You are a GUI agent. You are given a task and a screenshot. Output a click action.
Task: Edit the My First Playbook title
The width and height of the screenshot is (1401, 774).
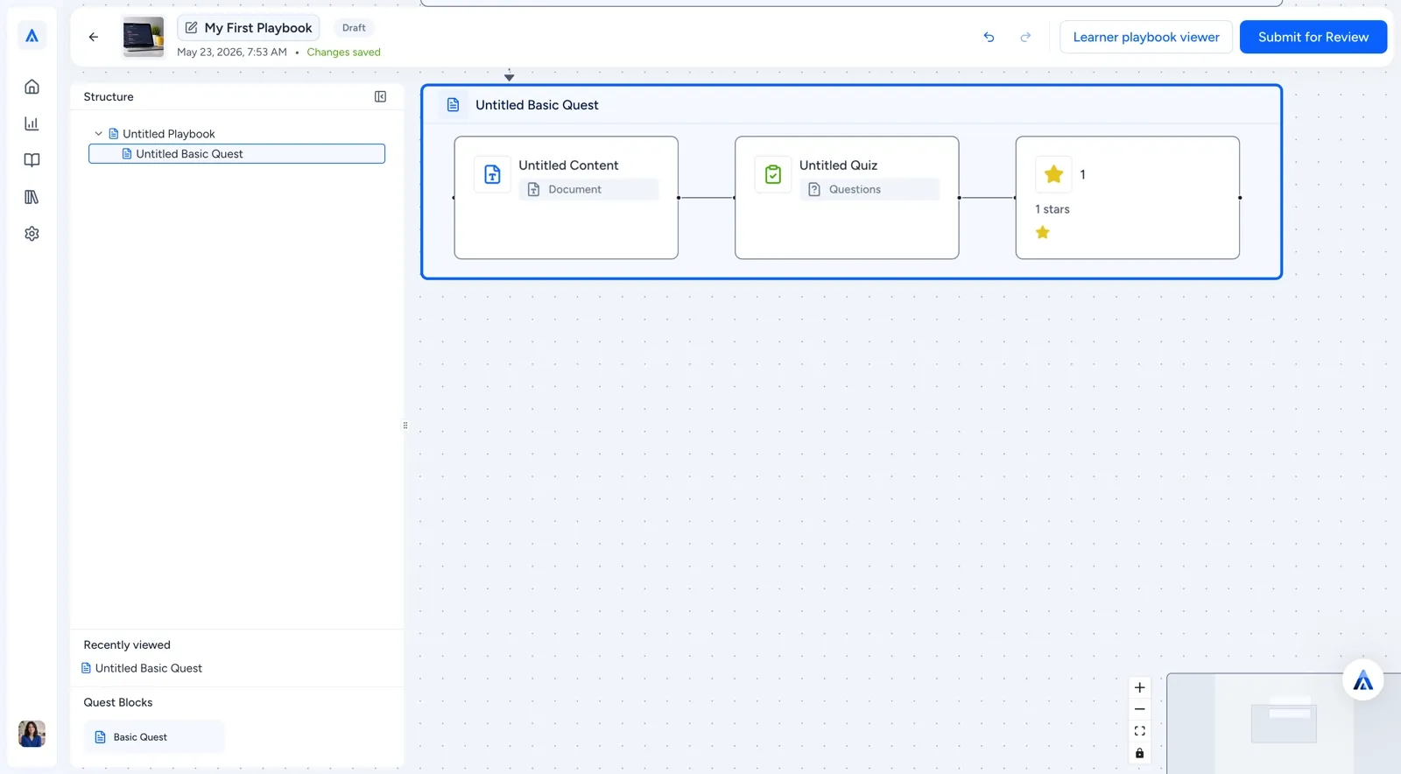coord(249,28)
